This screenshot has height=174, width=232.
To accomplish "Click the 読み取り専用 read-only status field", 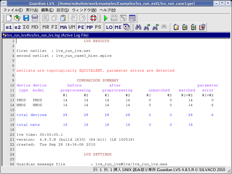I will coord(144,170).
